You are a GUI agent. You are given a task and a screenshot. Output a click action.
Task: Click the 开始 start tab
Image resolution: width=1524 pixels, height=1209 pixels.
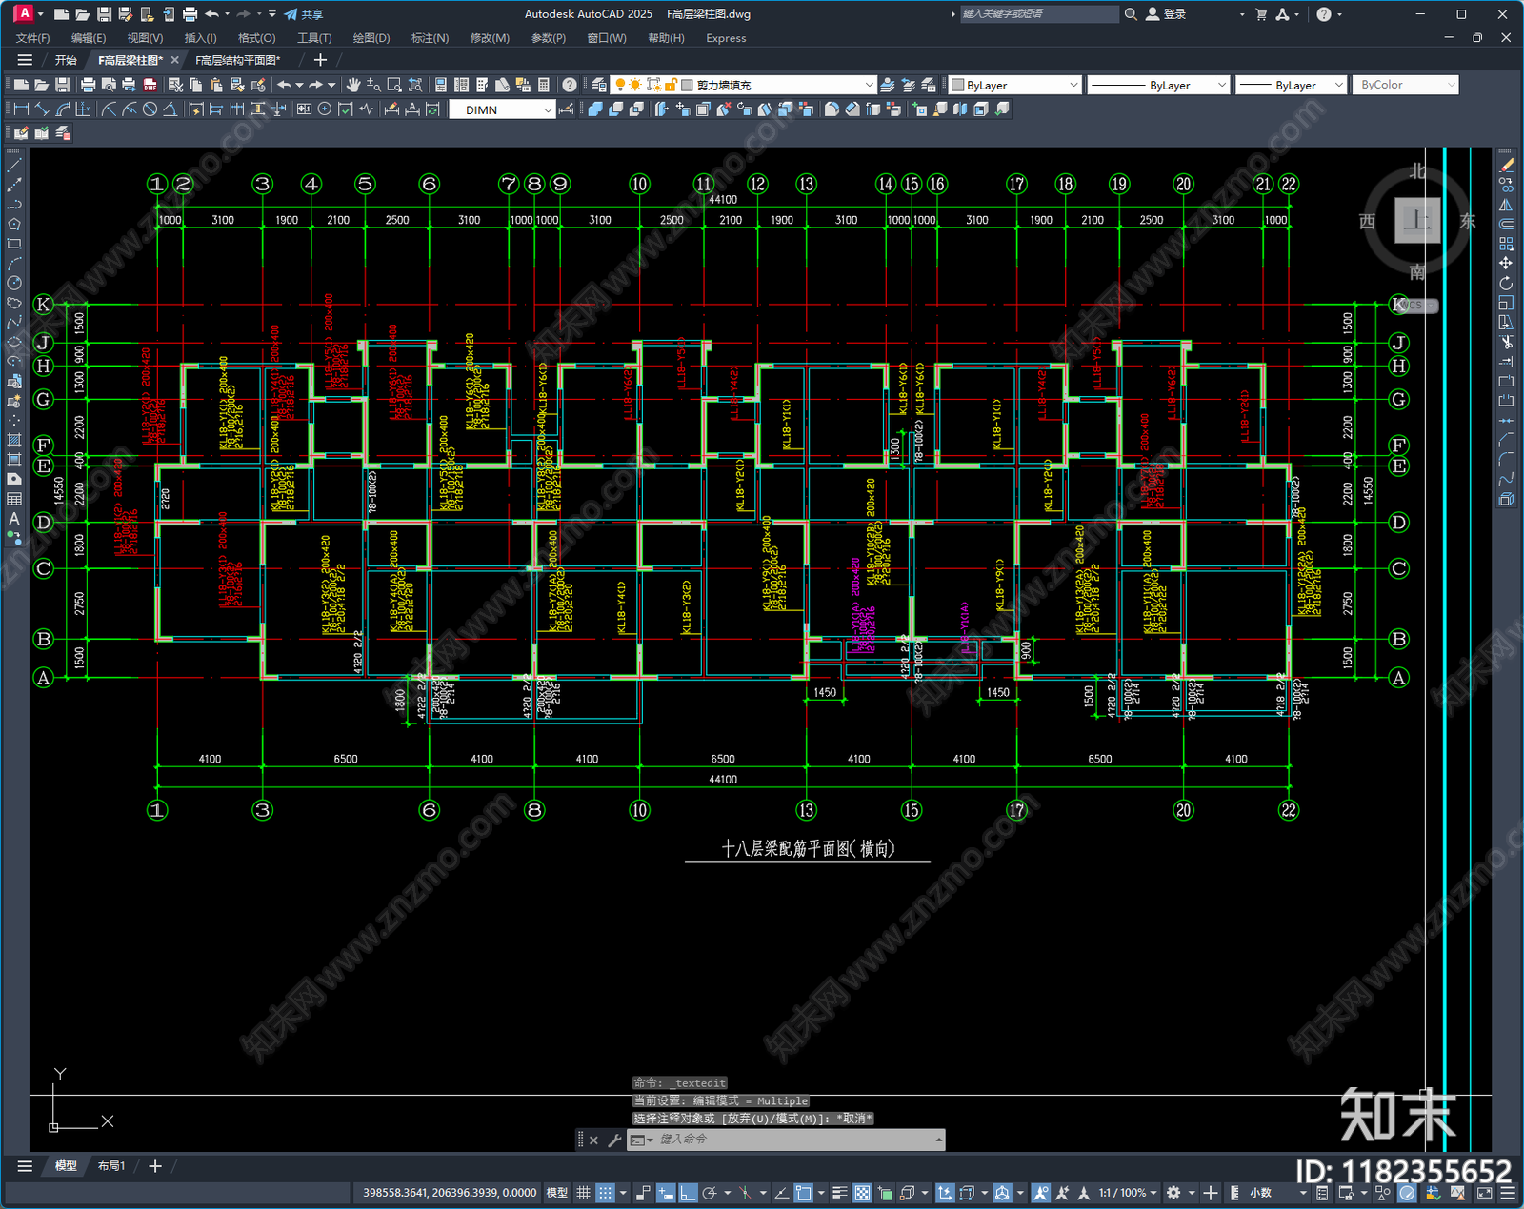(x=66, y=60)
